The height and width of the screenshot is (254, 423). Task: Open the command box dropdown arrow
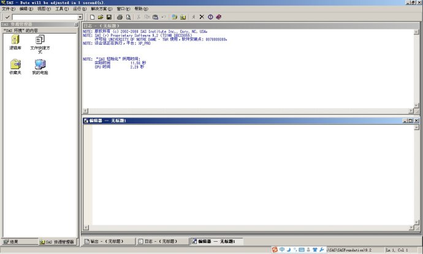(x=80, y=17)
